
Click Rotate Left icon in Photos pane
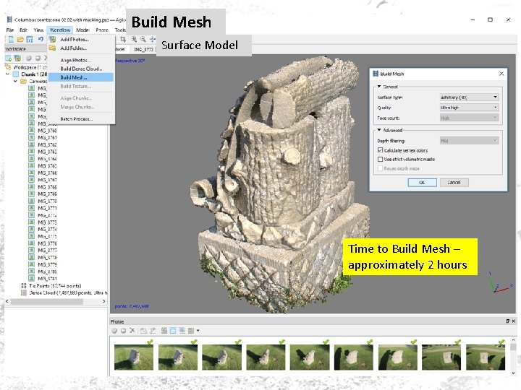143,331
